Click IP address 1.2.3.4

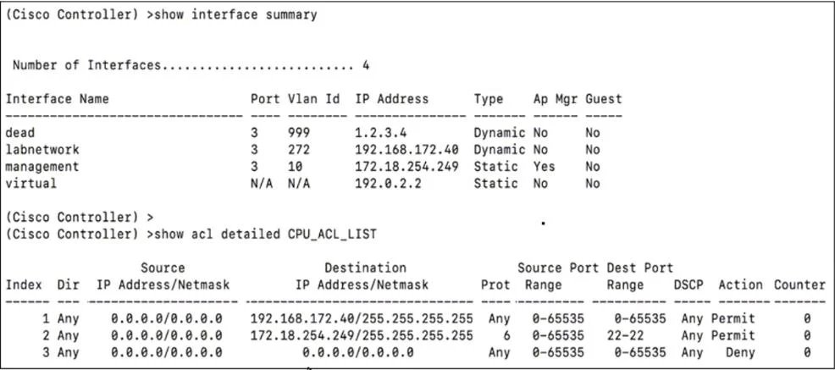381,133
